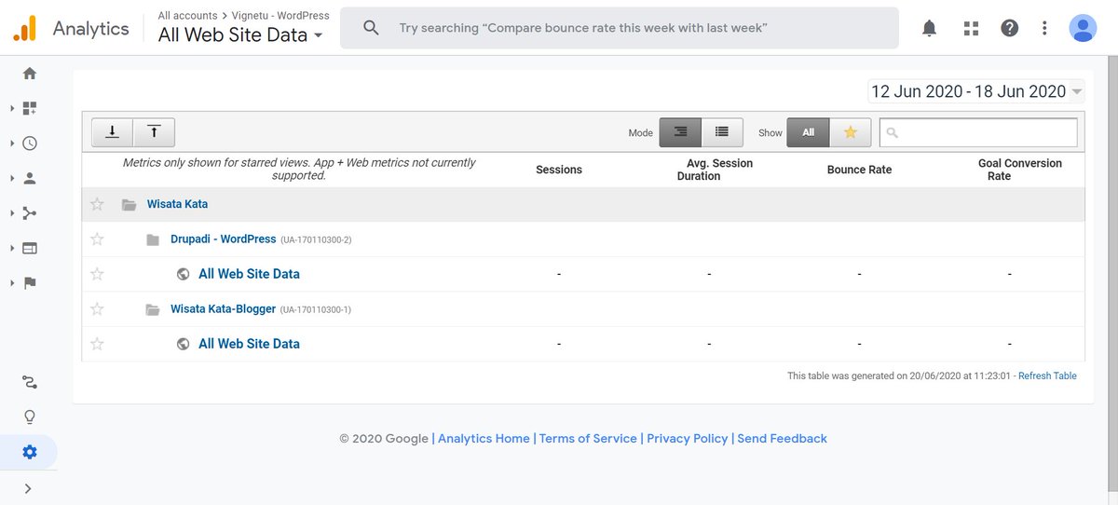Star the Wisata Kata account

pos(97,204)
